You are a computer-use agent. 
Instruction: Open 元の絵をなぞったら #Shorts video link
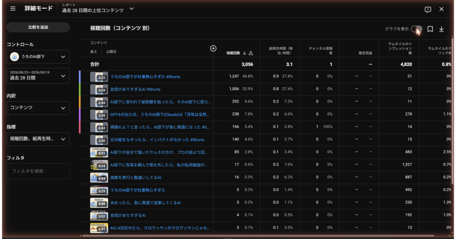pos(157,140)
